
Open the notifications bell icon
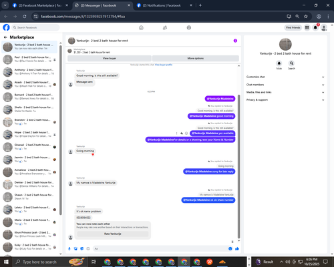(315, 27)
